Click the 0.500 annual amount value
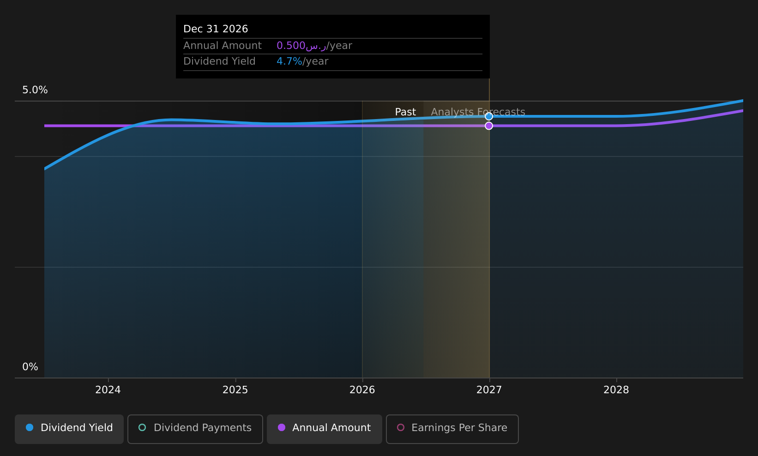Screen dimensions: 758x456 click(301, 46)
